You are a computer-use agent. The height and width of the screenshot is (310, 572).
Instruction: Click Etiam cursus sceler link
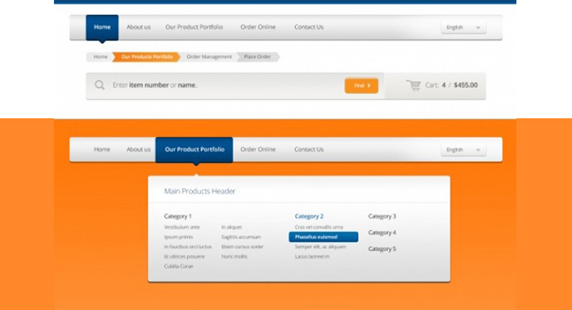click(242, 246)
